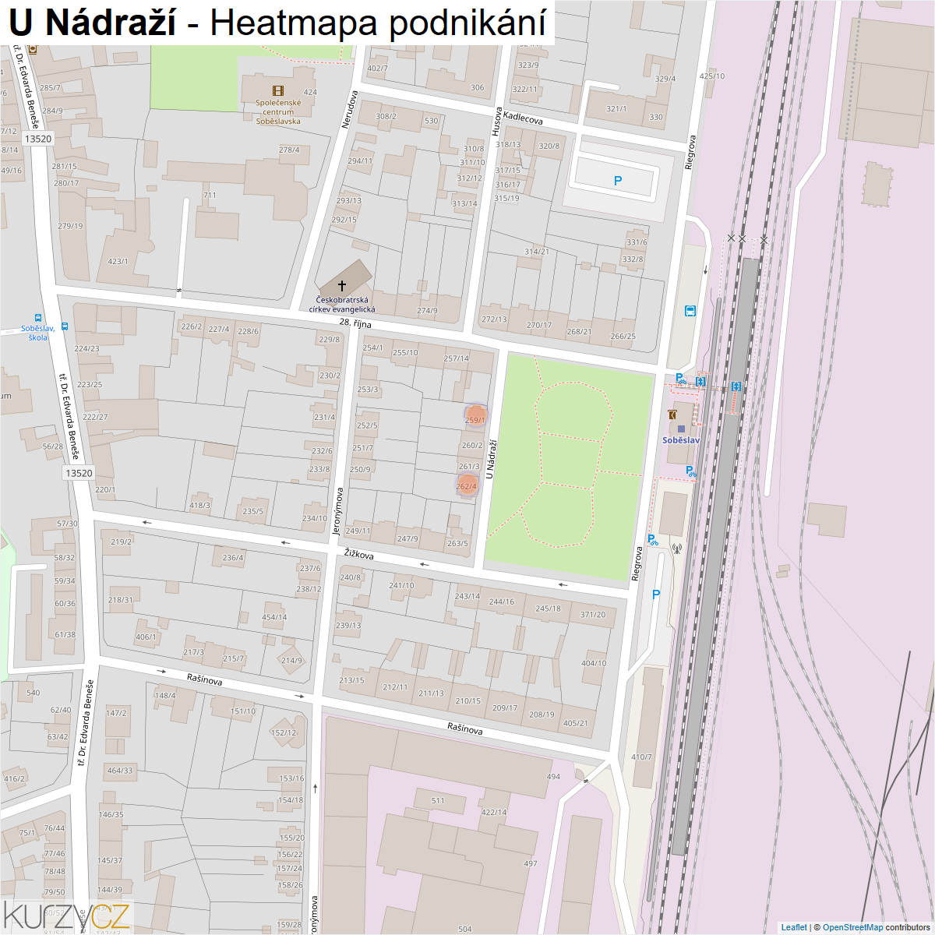Open the Leaflet attribution link
The image size is (935, 935).
794,927
